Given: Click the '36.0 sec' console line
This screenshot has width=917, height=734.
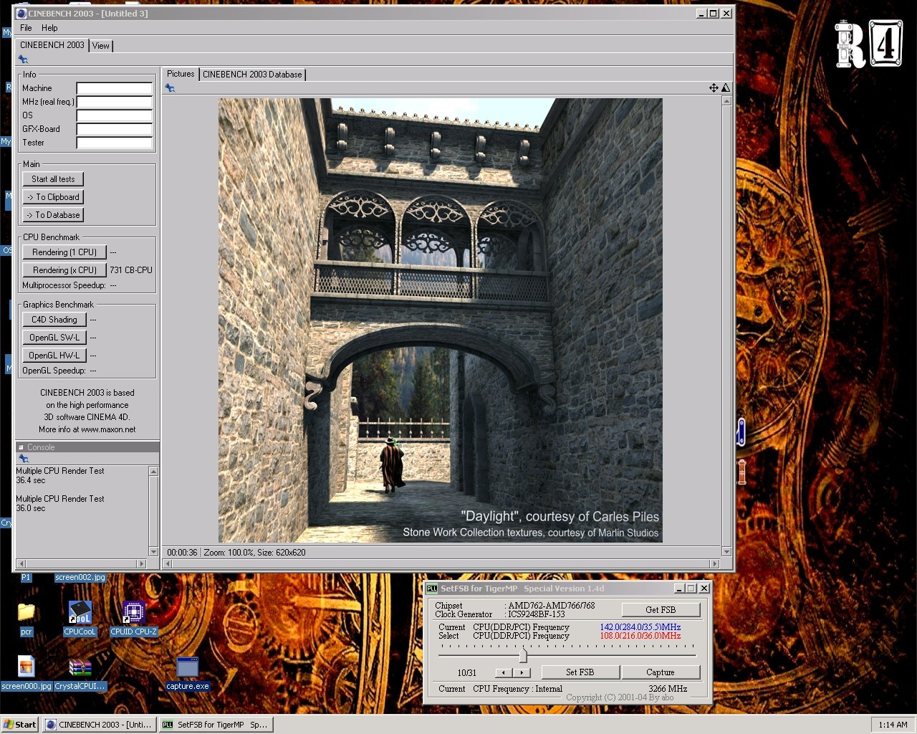Looking at the screenshot, I should pos(31,508).
